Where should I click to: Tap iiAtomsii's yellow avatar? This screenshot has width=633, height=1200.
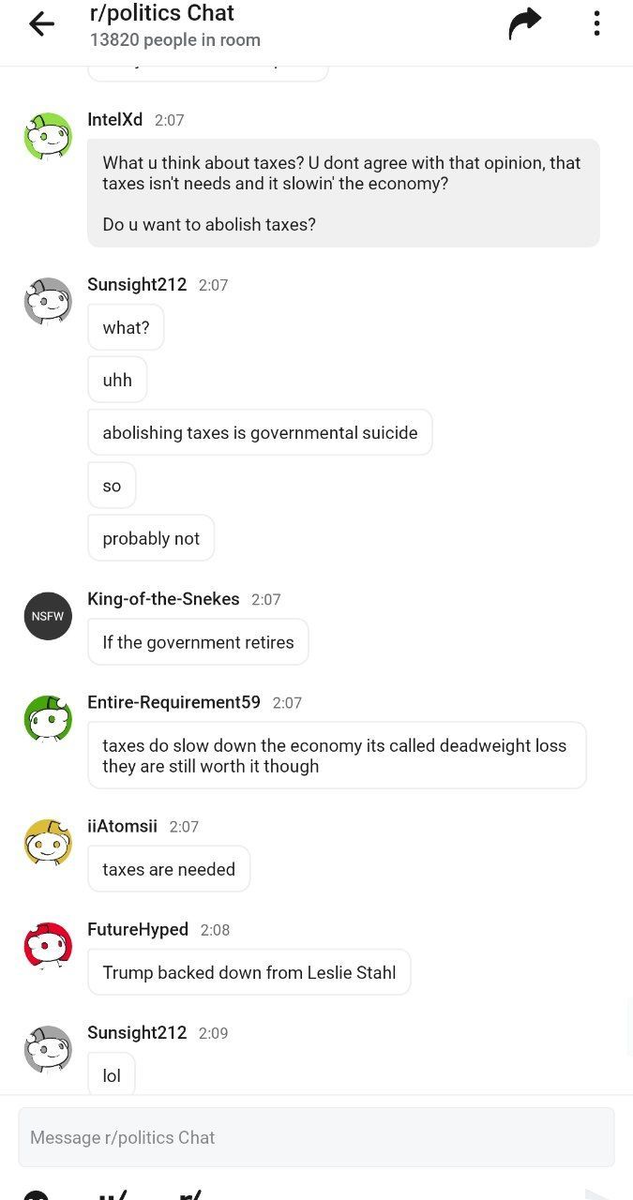coord(48,843)
